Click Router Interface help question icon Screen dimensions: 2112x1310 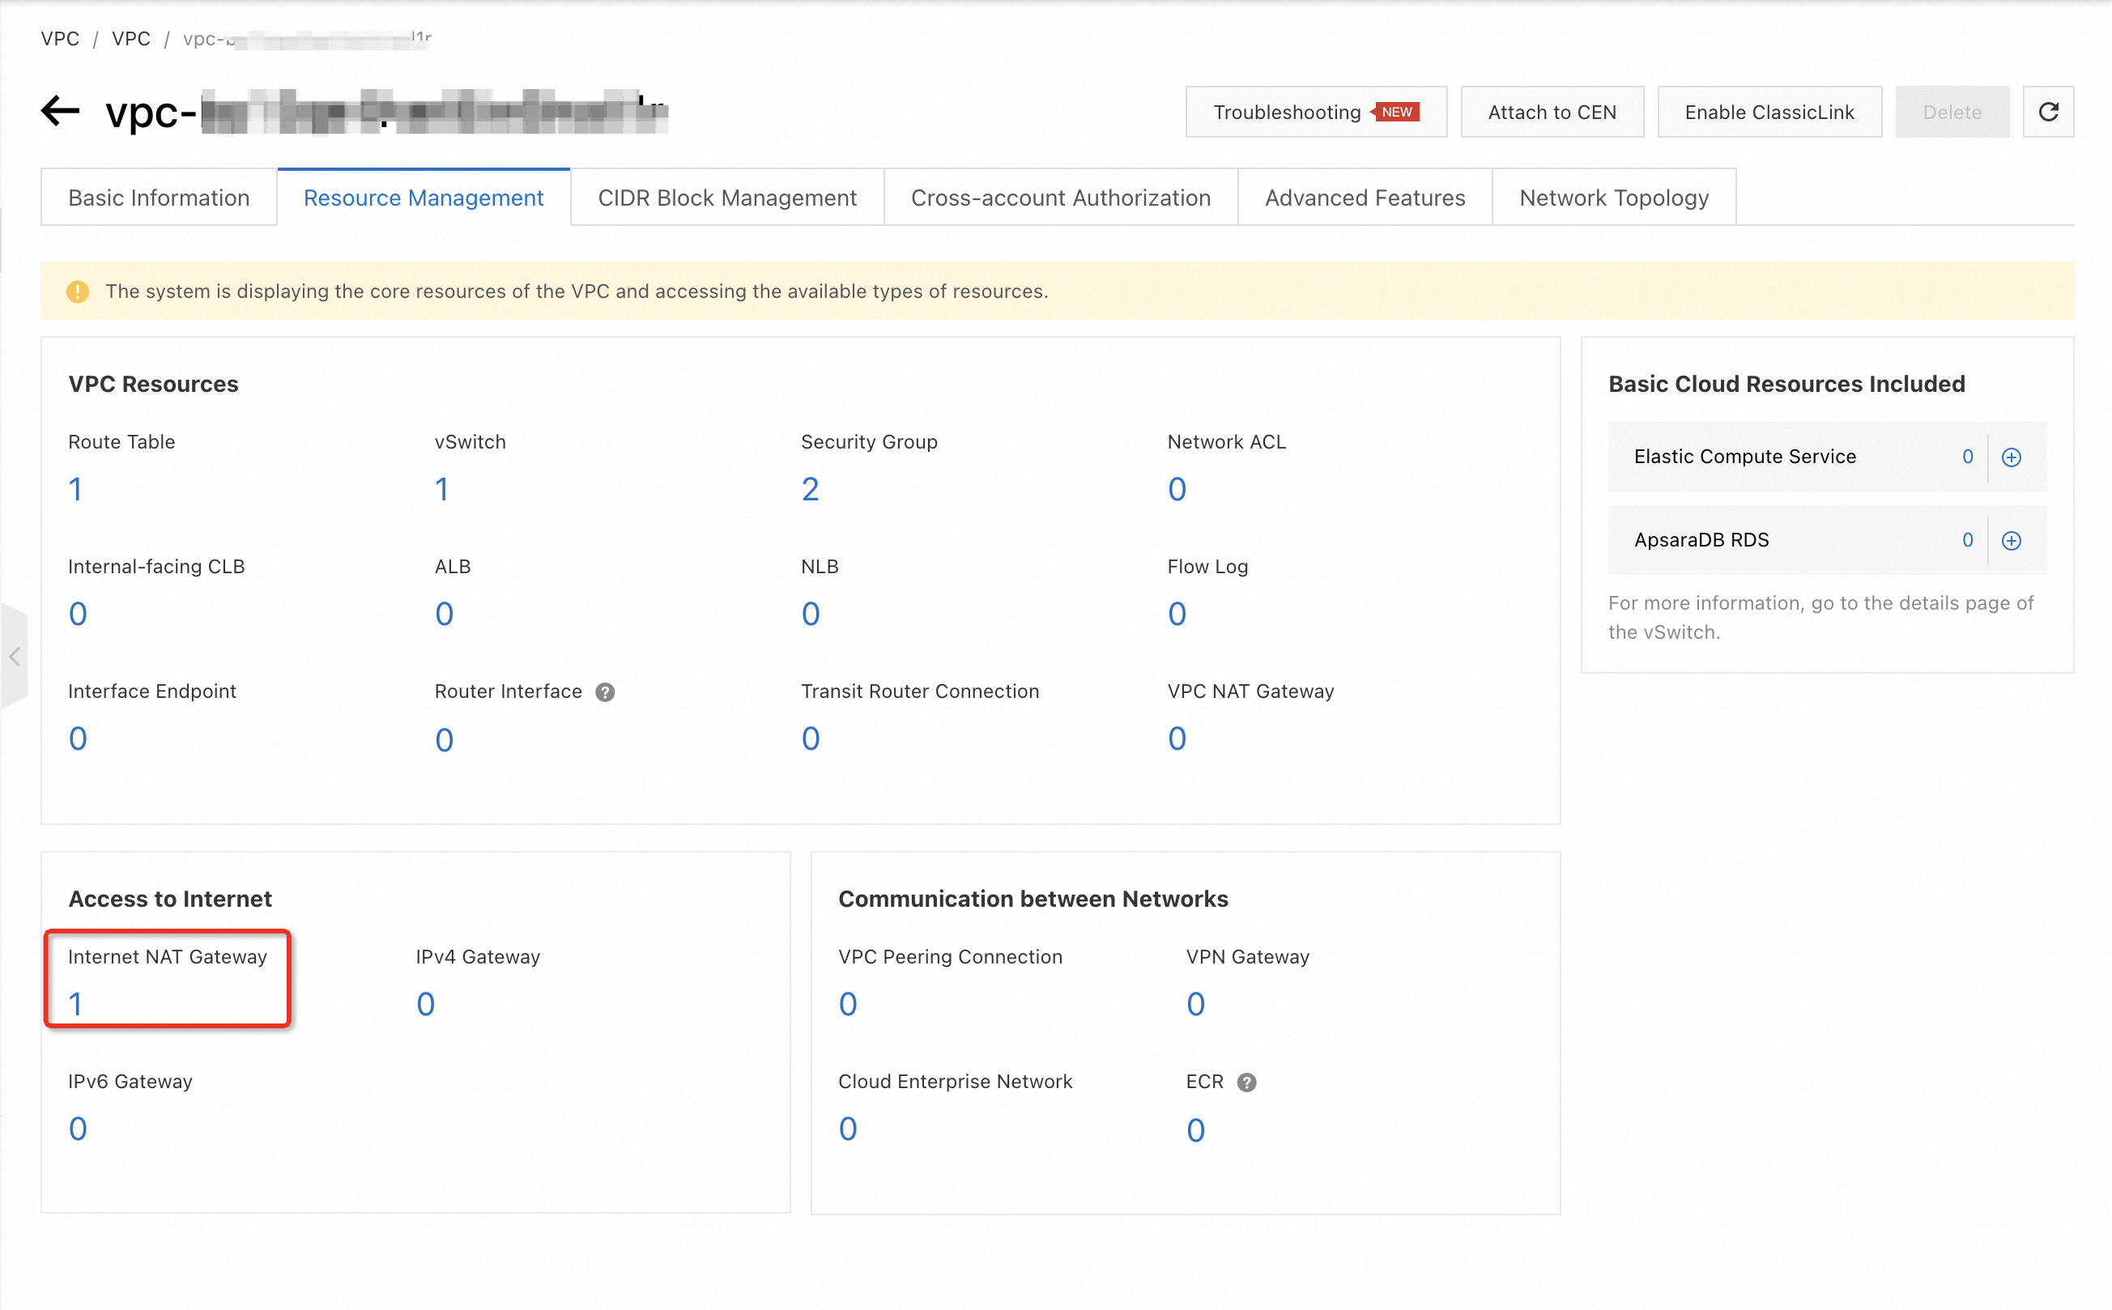(605, 691)
